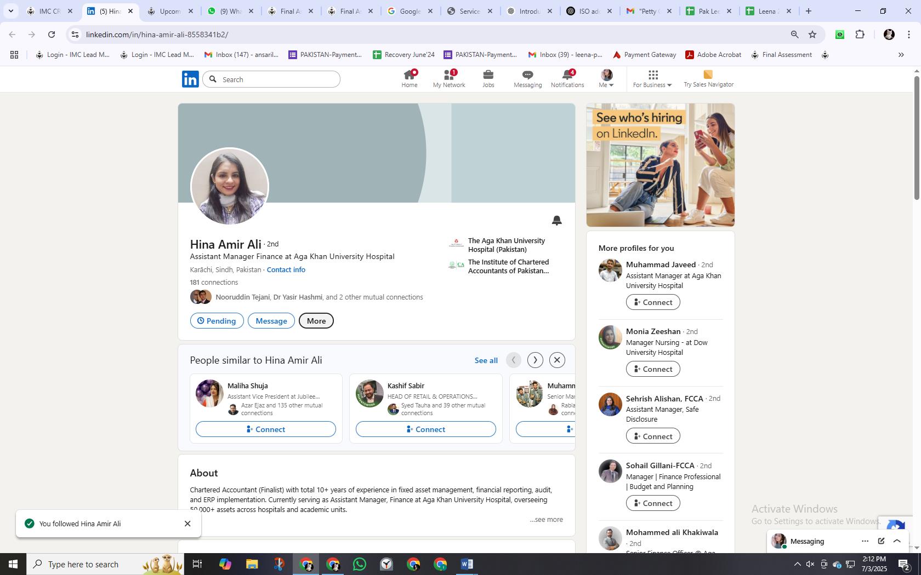Open Adobe Acrobat bookmark
The height and width of the screenshot is (575, 921).
(713, 55)
